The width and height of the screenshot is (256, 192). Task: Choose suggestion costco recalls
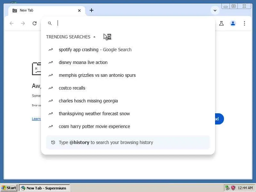tap(128, 88)
